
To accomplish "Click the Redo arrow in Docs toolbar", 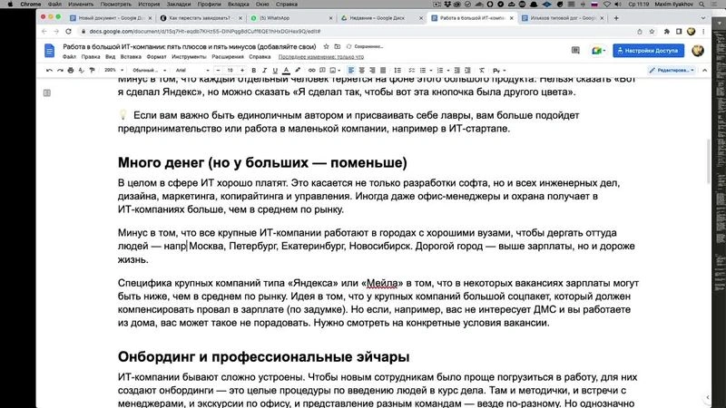I will pos(60,71).
